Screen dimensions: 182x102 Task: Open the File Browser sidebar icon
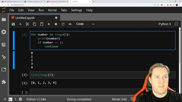click(4, 20)
